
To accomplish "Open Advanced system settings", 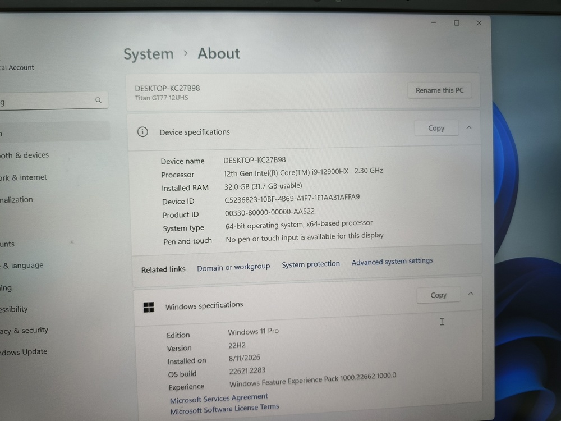I will click(x=392, y=262).
